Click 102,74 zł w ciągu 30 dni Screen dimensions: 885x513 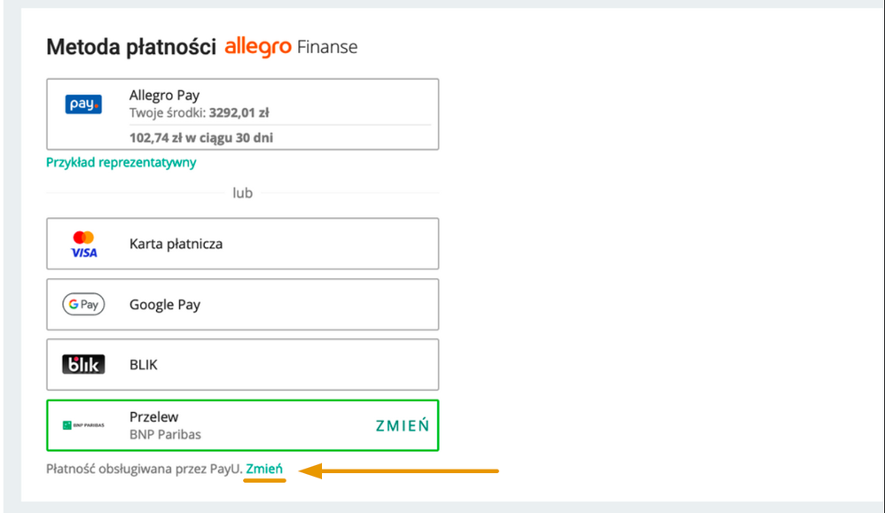(x=201, y=138)
